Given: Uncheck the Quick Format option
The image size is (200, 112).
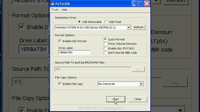Looking at the screenshot, I should tap(105, 39).
